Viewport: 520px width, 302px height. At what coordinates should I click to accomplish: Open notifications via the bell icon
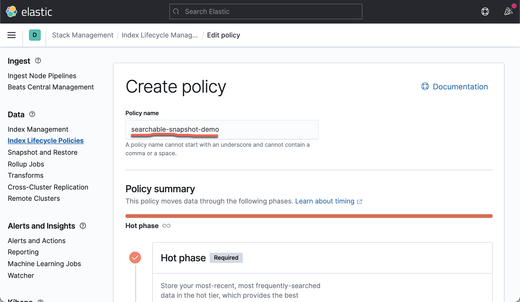click(508, 12)
